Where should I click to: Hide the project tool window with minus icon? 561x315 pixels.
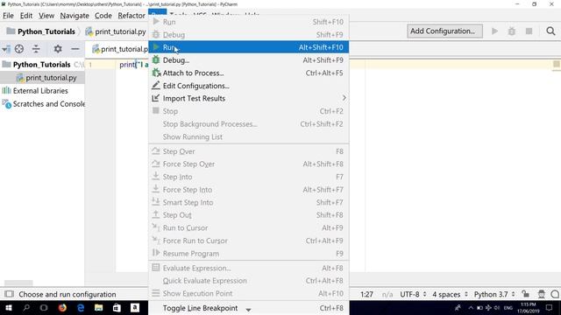pos(75,49)
